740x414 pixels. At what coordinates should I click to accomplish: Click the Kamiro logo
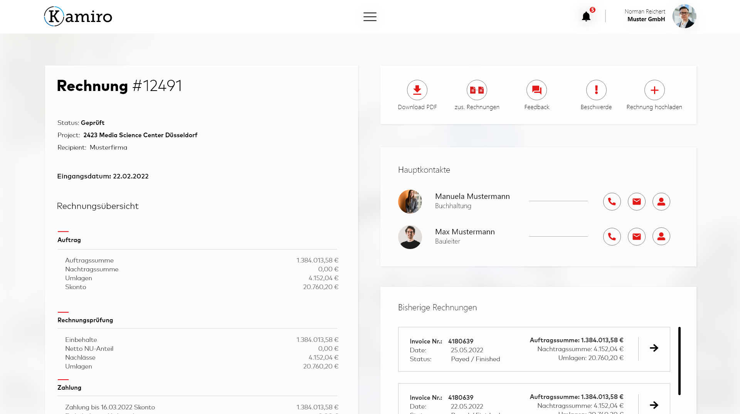coord(78,16)
